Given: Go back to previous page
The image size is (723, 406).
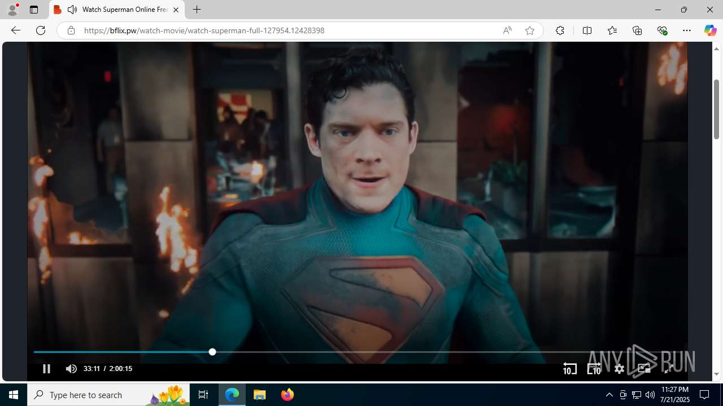Looking at the screenshot, I should 15,30.
